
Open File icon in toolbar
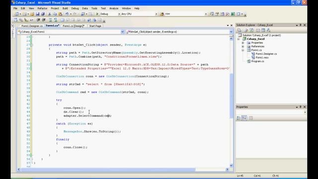point(32,14)
